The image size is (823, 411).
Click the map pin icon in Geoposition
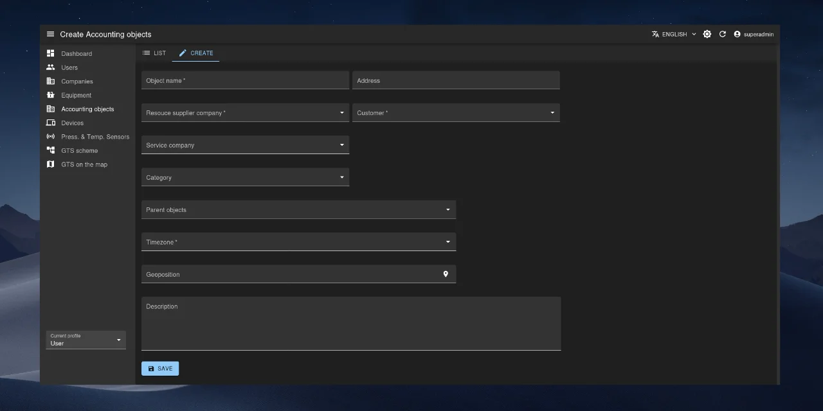click(x=446, y=274)
